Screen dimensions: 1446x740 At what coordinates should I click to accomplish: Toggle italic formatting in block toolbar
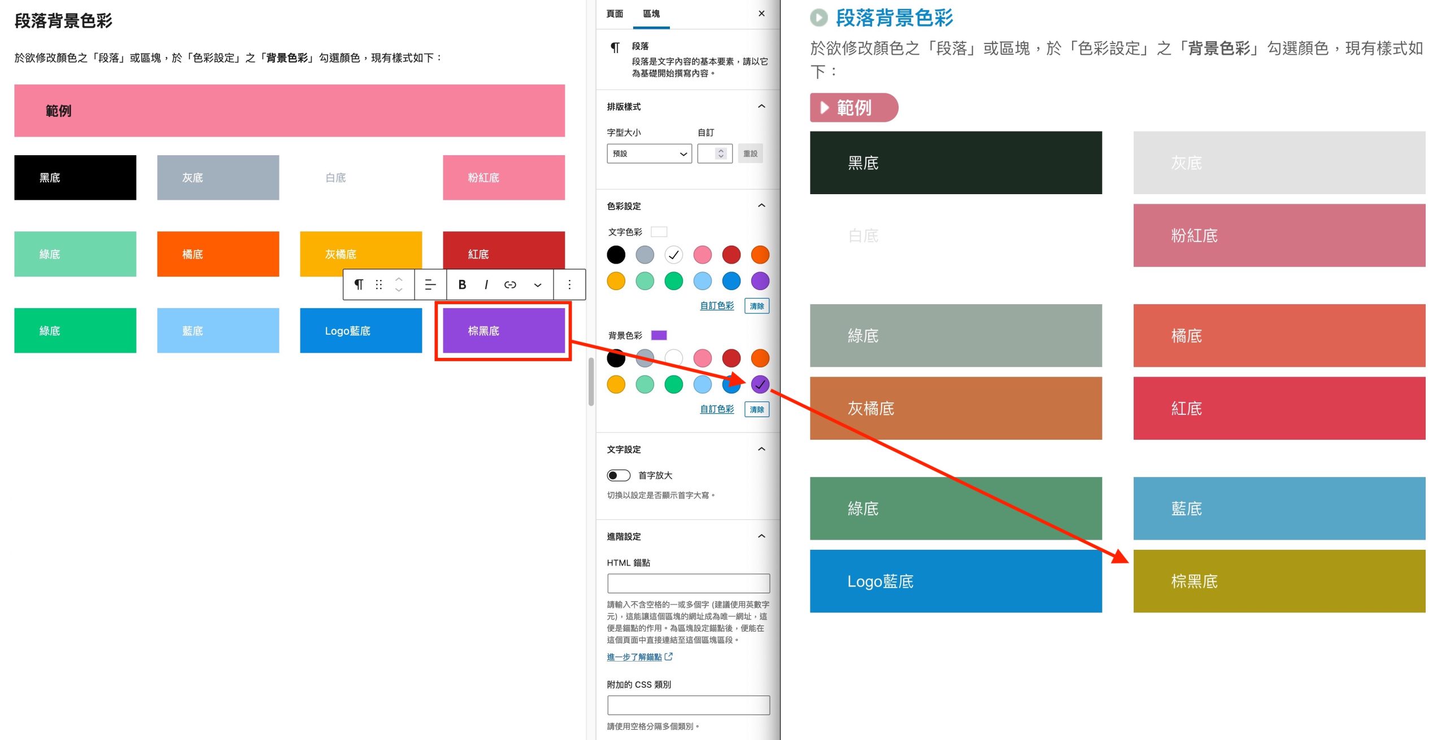point(486,284)
